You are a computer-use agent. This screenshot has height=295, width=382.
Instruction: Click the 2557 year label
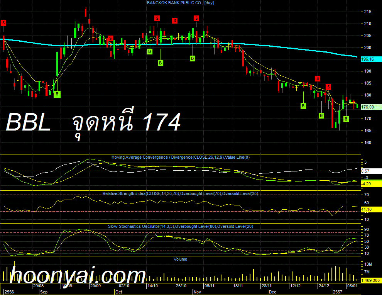point(337,292)
